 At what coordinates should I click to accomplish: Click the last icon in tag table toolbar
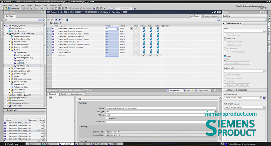pos(67,20)
